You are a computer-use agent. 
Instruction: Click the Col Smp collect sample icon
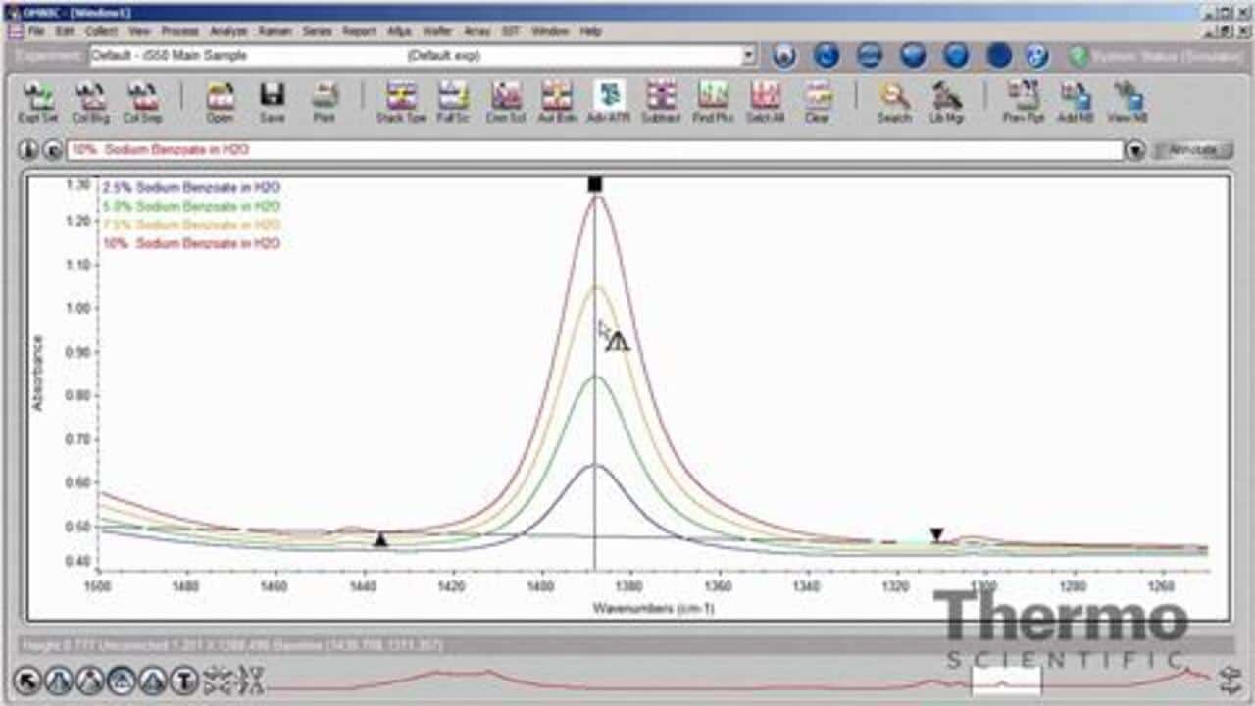click(x=142, y=101)
